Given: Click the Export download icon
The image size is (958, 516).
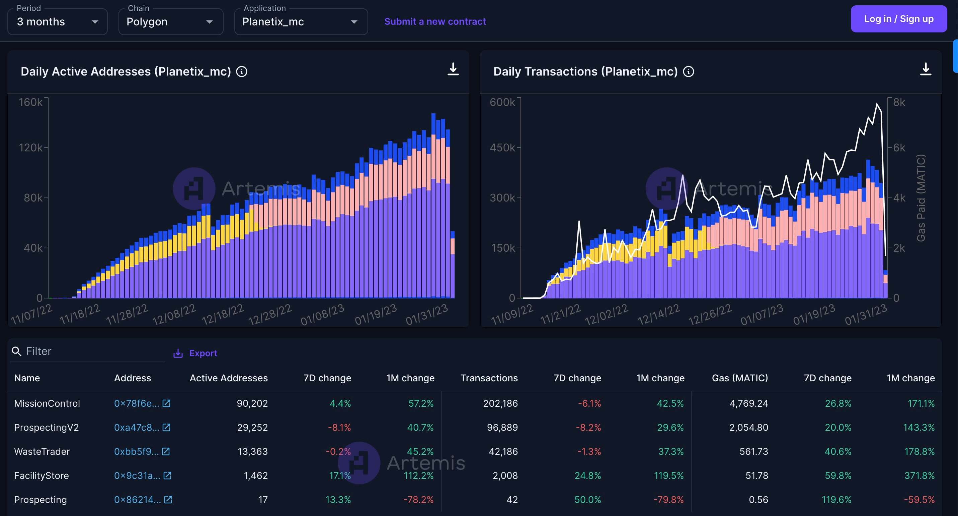Looking at the screenshot, I should tap(178, 353).
